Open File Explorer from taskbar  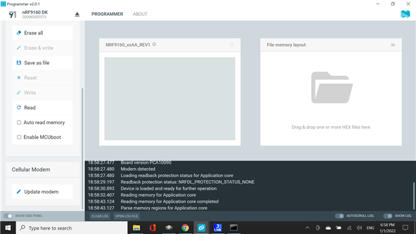[x=136, y=227]
